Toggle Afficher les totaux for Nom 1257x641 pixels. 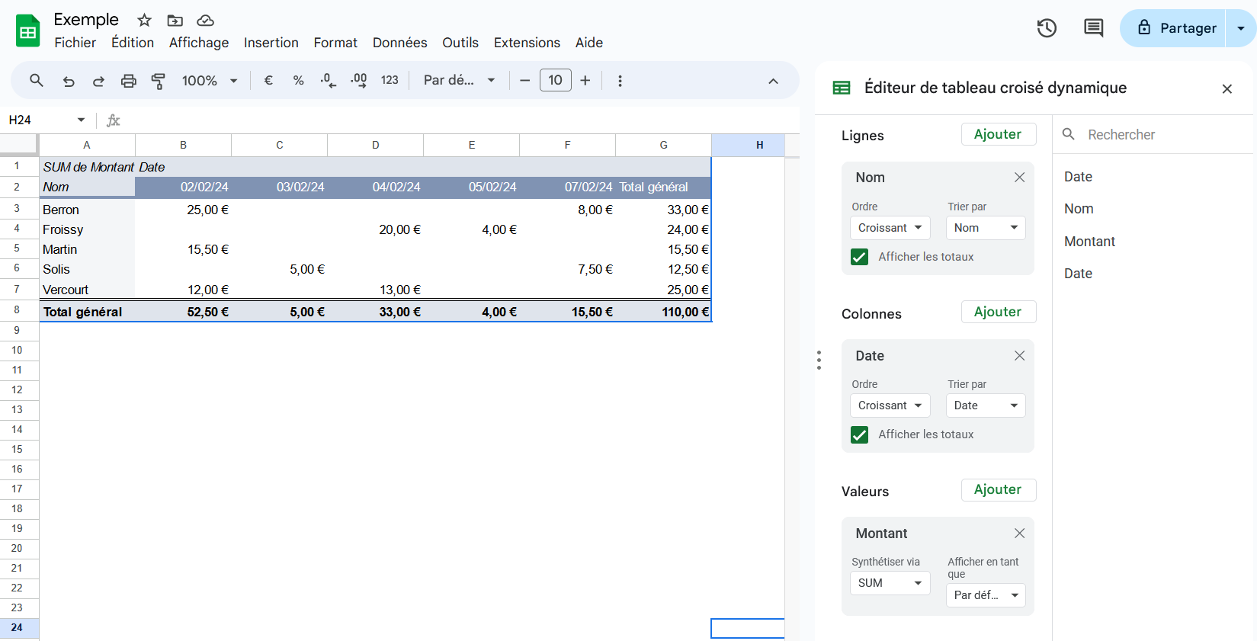coord(859,257)
